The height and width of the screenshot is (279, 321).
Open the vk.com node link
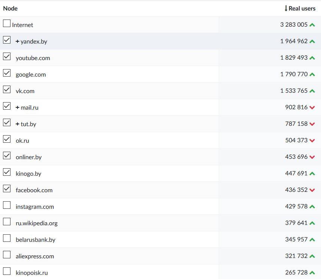[25, 91]
